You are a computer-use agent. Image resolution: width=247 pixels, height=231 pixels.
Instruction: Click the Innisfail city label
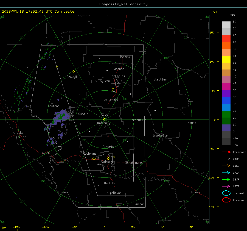pyautogui.click(x=111, y=99)
